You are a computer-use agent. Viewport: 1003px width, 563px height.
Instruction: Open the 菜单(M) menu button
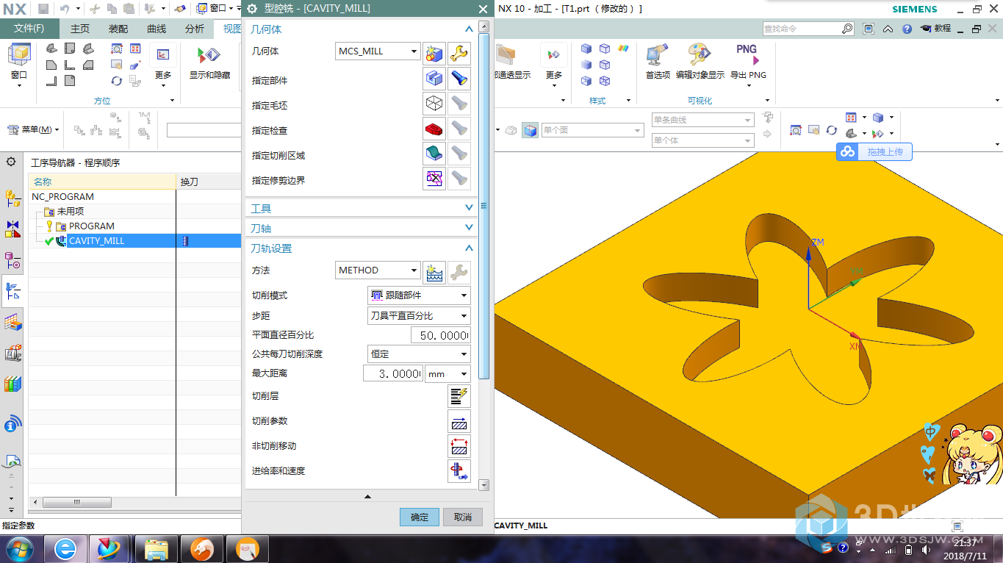32,129
